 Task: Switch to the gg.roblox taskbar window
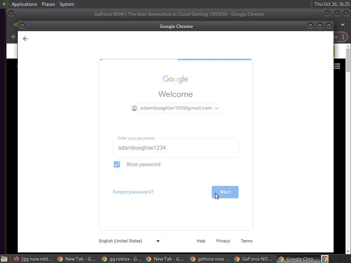pyautogui.click(x=122, y=259)
